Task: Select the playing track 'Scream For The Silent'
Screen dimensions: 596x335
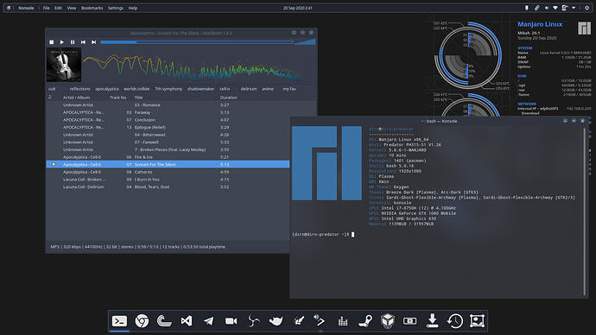Action: (168, 164)
